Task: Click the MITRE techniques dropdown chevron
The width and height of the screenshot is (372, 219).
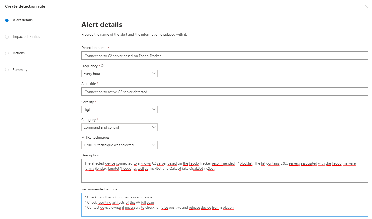Action: pos(154,145)
